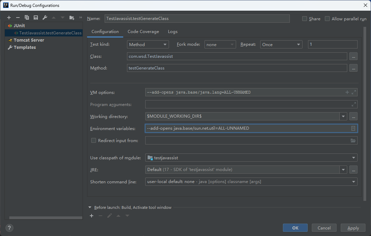
Task: Browse file for Redirect input folder icon
Action: pyautogui.click(x=353, y=140)
